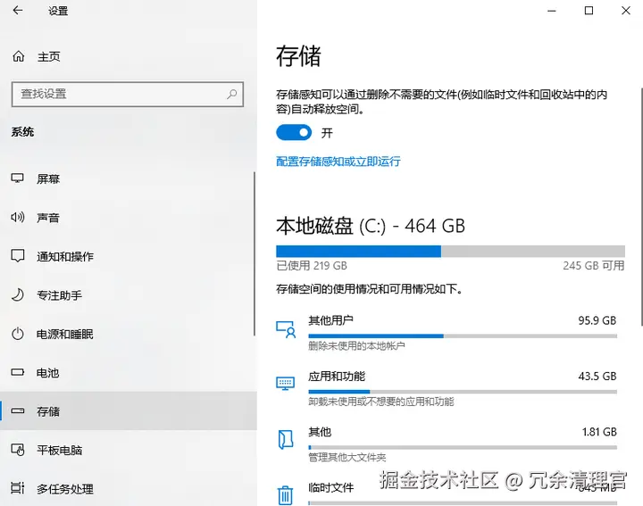This screenshot has height=506, width=643.
Task: Click the 其他用户 icon
Action: (286, 329)
